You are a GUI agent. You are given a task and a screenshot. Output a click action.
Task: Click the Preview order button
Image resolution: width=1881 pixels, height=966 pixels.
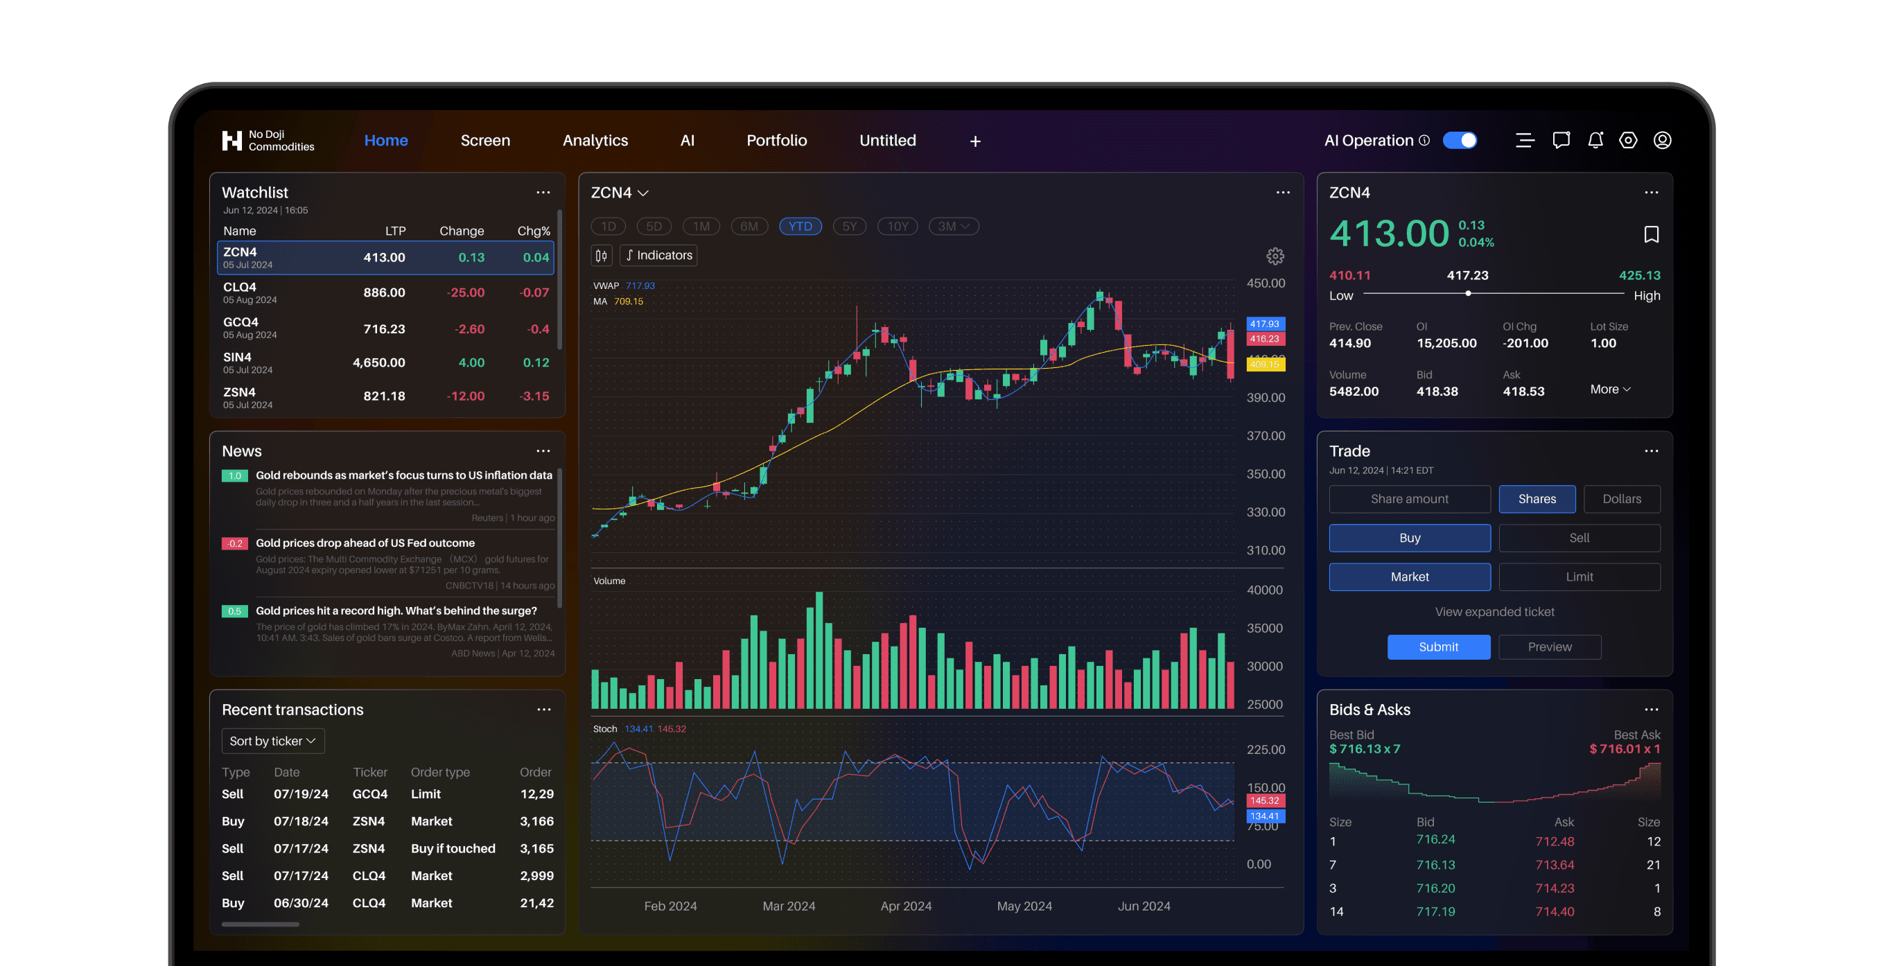[x=1550, y=647]
